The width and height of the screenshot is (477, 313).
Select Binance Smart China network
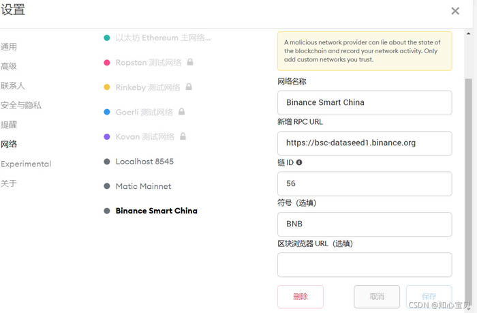tap(156, 211)
